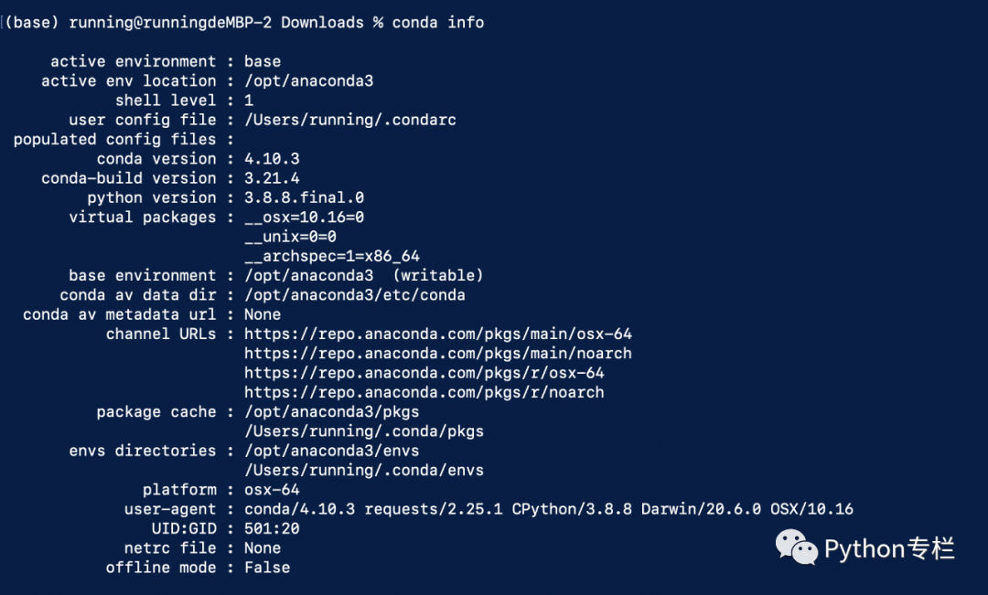The height and width of the screenshot is (595, 988).
Task: Click the "Python专栏" watermark text
Action: (x=889, y=548)
